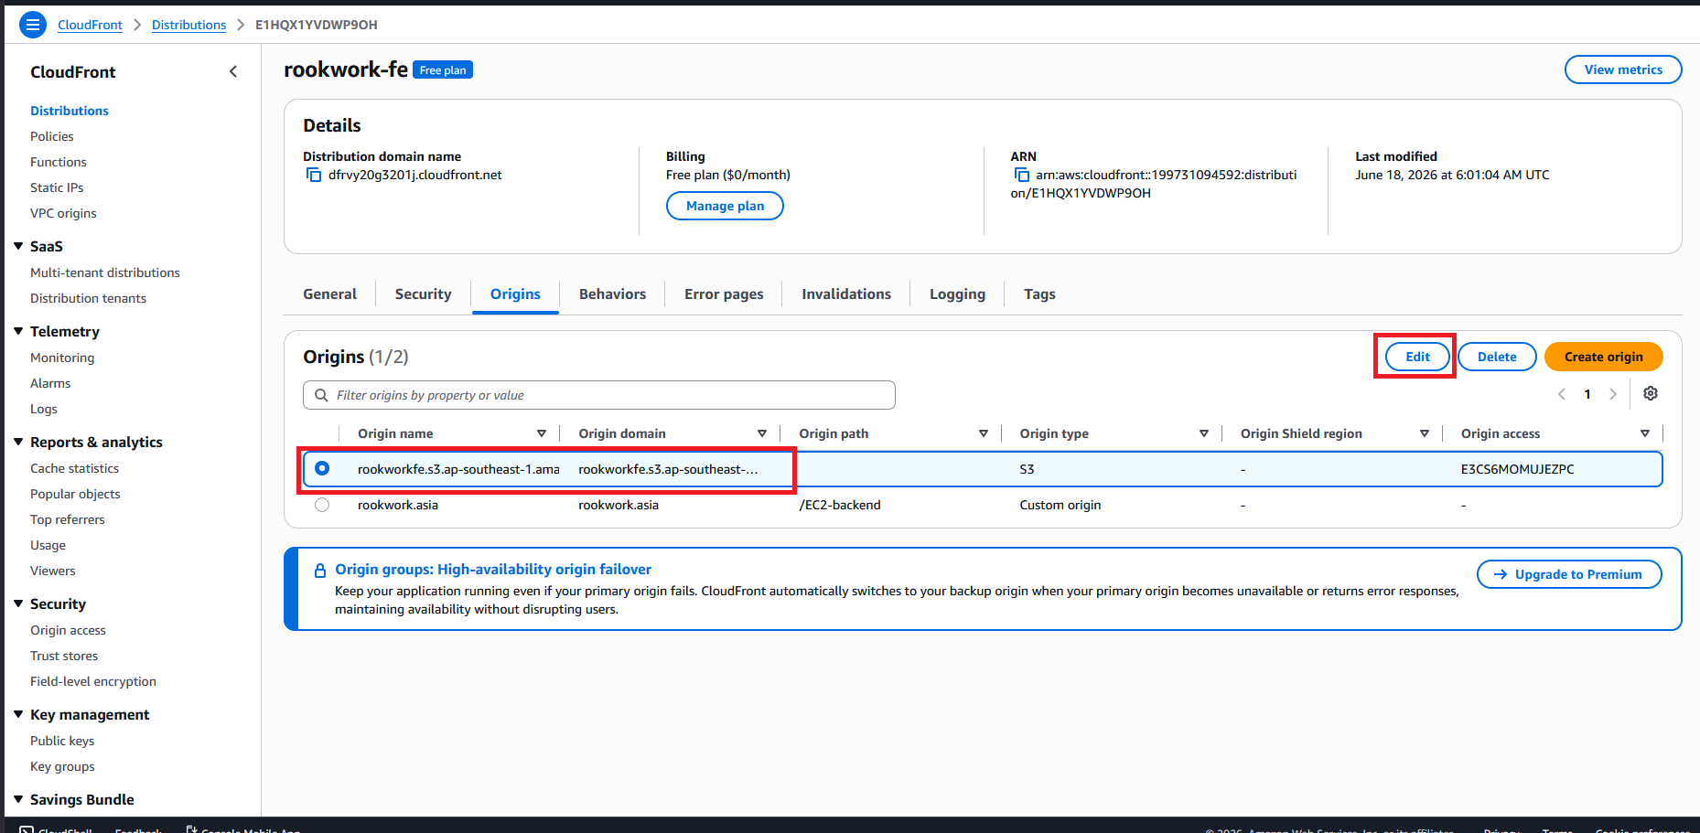The image size is (1700, 833).
Task: Open Alarms under Telemetry
Action: click(50, 383)
